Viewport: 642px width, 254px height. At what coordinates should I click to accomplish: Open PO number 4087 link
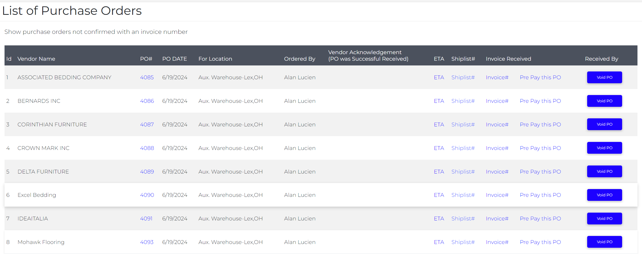click(x=147, y=124)
